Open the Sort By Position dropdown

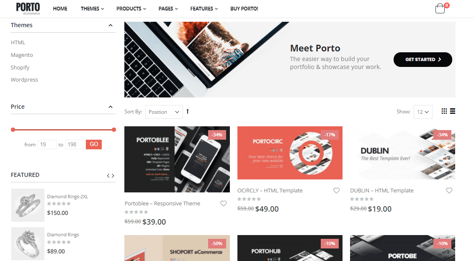(164, 112)
